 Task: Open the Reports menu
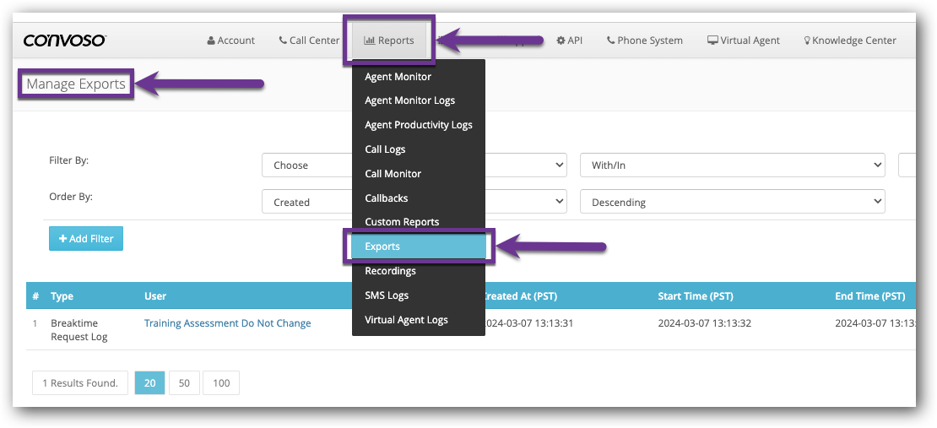[389, 41]
